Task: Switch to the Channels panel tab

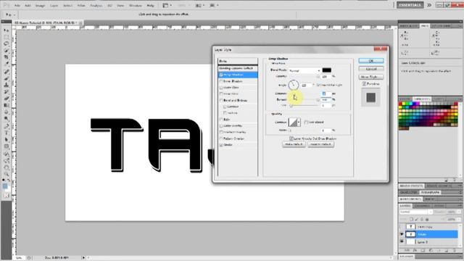Action: 422,206
